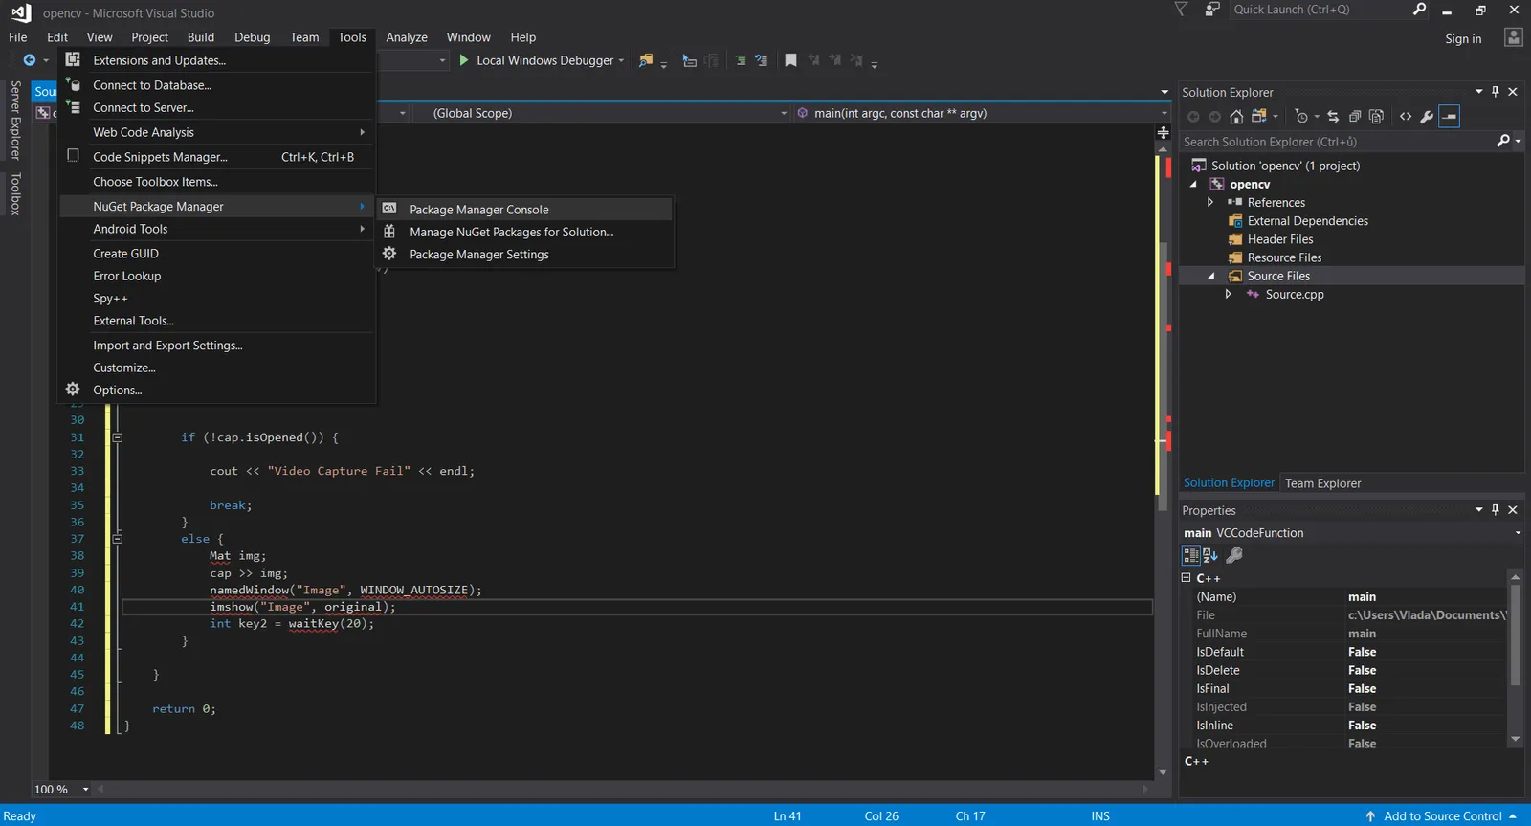Open the Local Windows Debugger dropdown arrow

(x=621, y=60)
